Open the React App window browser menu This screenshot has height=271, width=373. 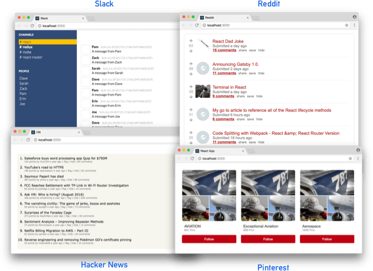pos(358,158)
